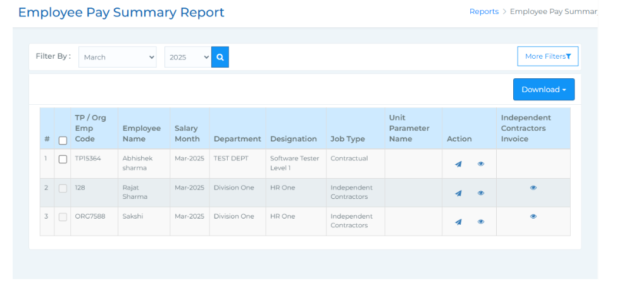
Task: View contractor invoice for Rajat Sharma
Action: coord(533,188)
